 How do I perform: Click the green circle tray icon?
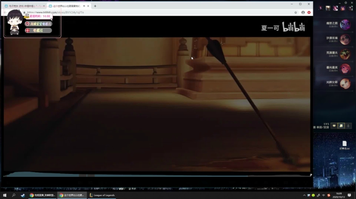coord(313,195)
